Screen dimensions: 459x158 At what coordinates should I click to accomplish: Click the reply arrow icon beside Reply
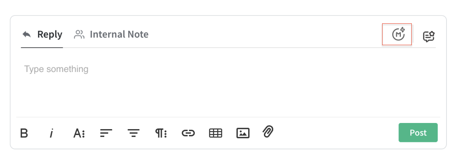pos(27,34)
